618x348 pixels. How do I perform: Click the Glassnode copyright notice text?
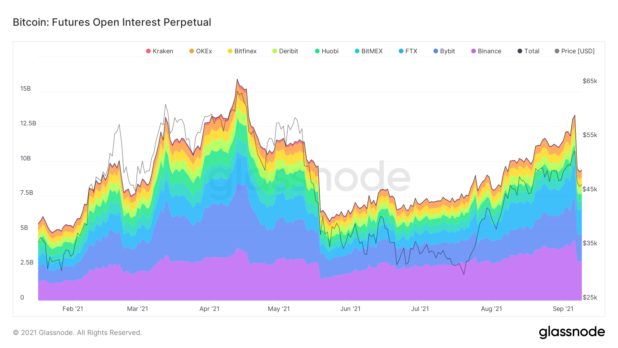tap(77, 333)
